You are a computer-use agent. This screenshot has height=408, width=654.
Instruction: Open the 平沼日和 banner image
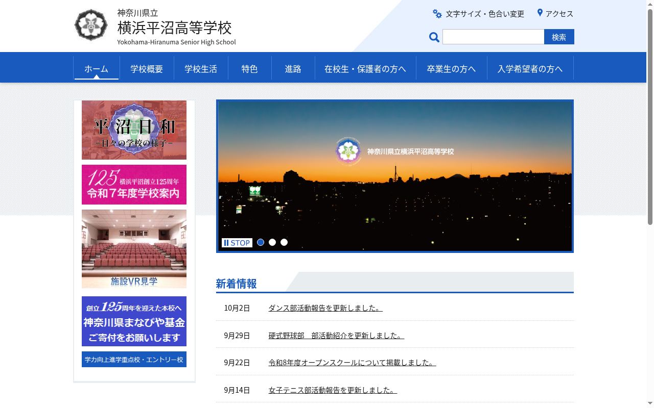[x=134, y=130]
